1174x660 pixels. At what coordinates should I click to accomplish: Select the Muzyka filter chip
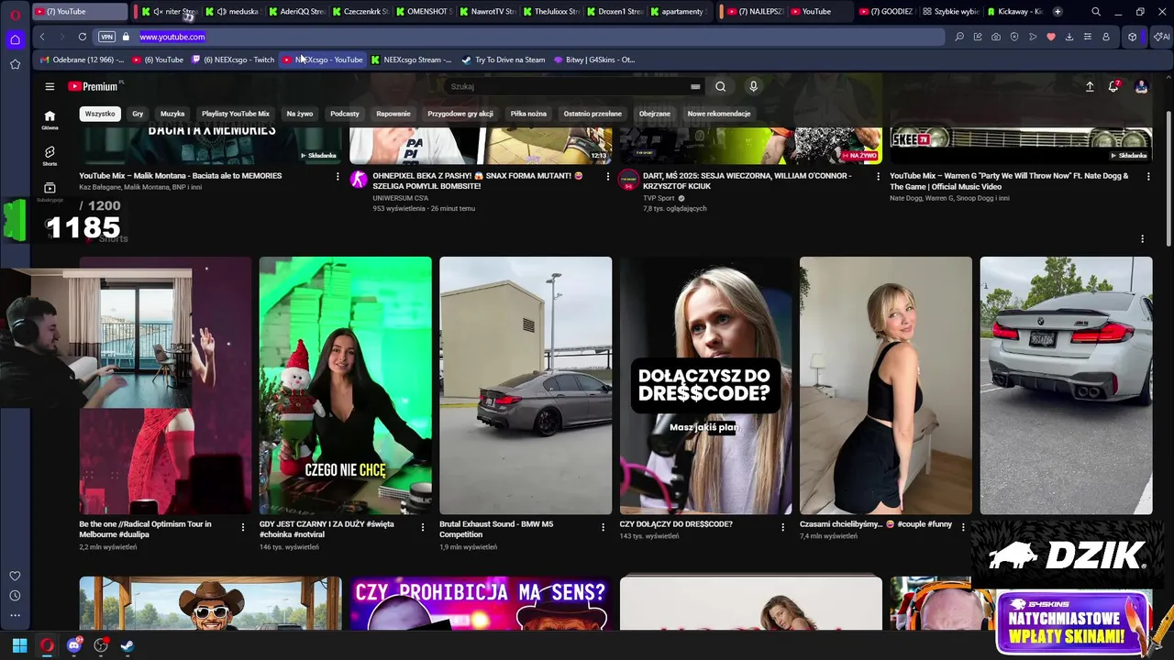(x=172, y=114)
